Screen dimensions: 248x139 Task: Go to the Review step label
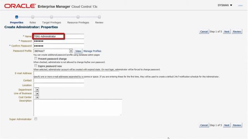99,22
